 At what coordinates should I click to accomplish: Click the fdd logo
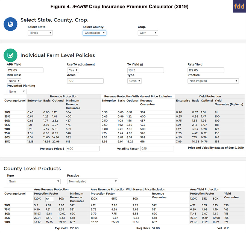pos(239,6)
